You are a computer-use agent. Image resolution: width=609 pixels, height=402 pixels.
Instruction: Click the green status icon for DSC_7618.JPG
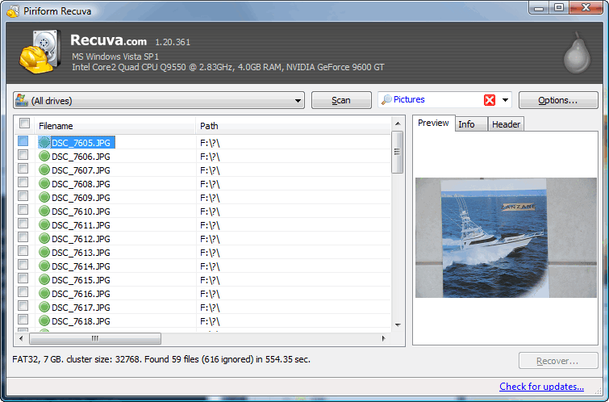44,320
